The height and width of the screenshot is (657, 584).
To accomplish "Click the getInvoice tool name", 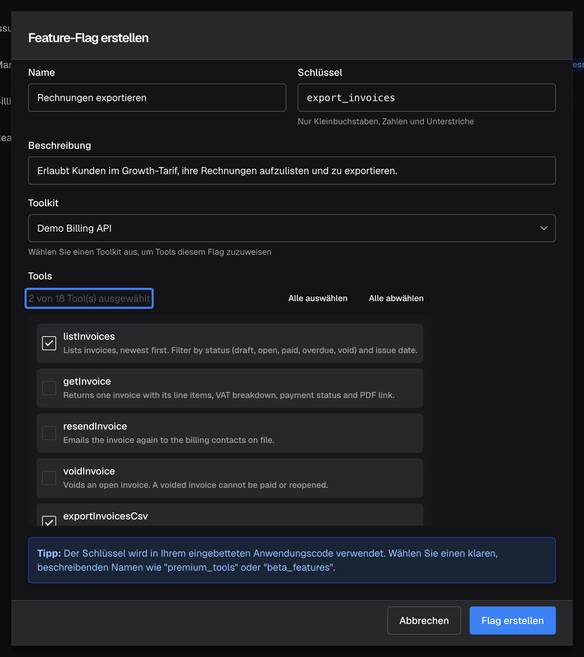I will click(87, 381).
